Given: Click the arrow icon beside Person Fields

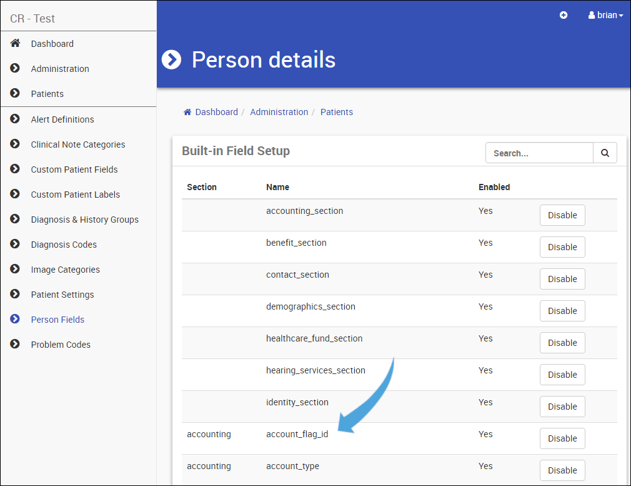Looking at the screenshot, I should tap(16, 319).
